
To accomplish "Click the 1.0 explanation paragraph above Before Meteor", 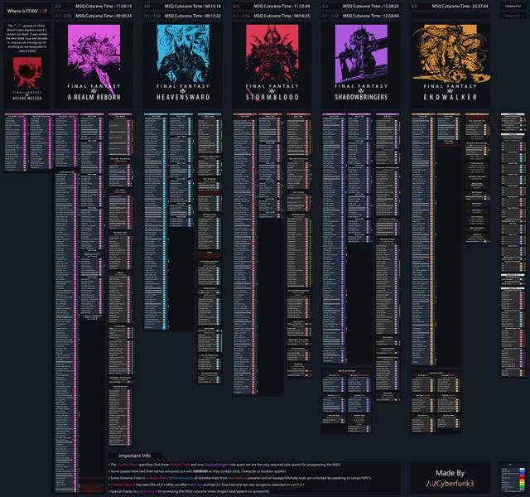I will coord(27,38).
